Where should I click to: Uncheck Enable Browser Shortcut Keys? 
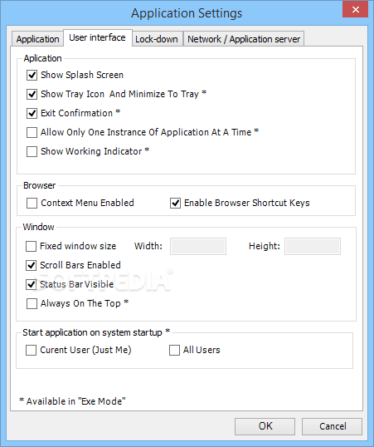point(175,204)
